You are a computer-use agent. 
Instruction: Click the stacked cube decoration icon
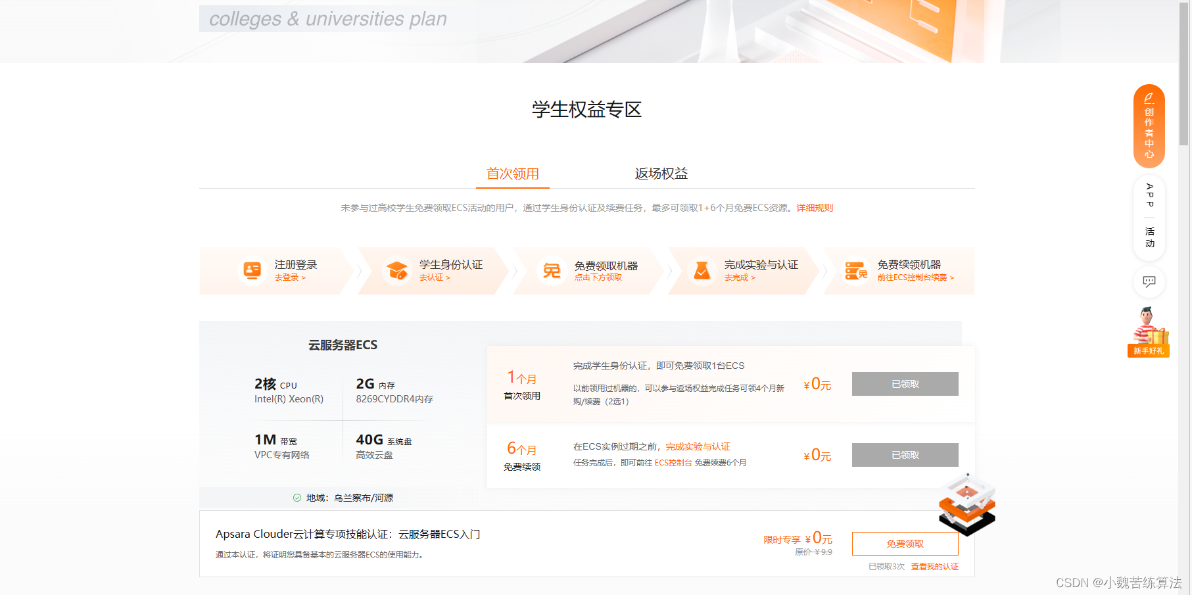pyautogui.click(x=967, y=504)
